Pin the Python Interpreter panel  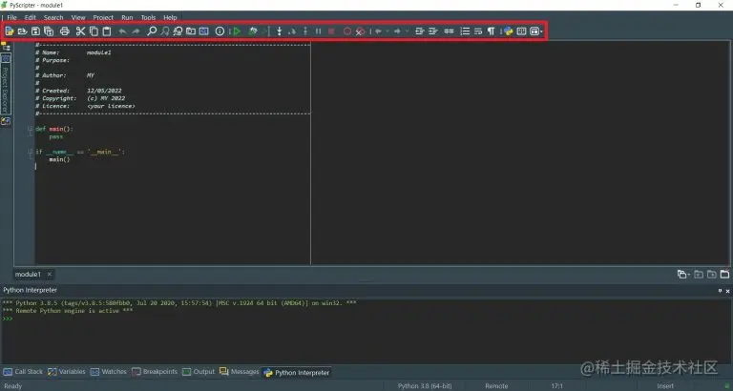click(720, 291)
